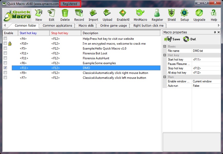Enable the Help visit website macro checkbox
This screenshot has width=223, height=154.
click(5, 38)
